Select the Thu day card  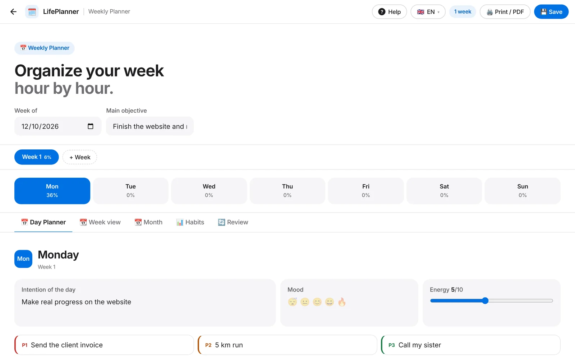pyautogui.click(x=287, y=191)
